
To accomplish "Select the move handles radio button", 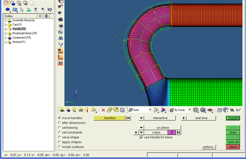I will point(59,118).
